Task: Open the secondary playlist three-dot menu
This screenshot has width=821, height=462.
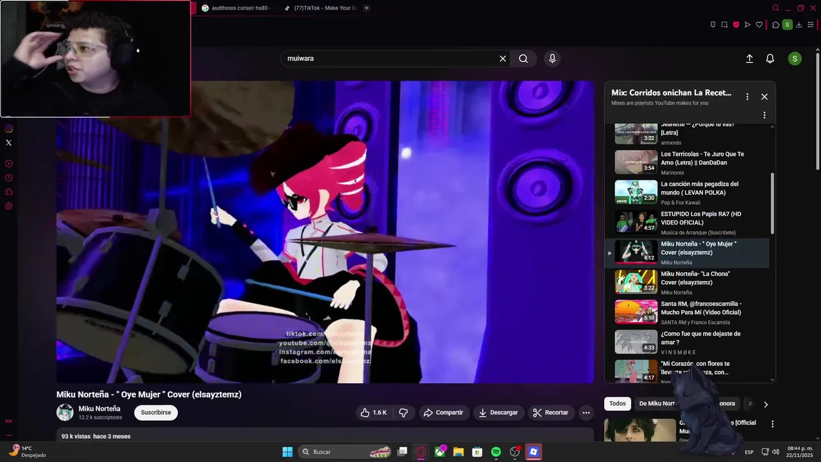Action: 764,115
